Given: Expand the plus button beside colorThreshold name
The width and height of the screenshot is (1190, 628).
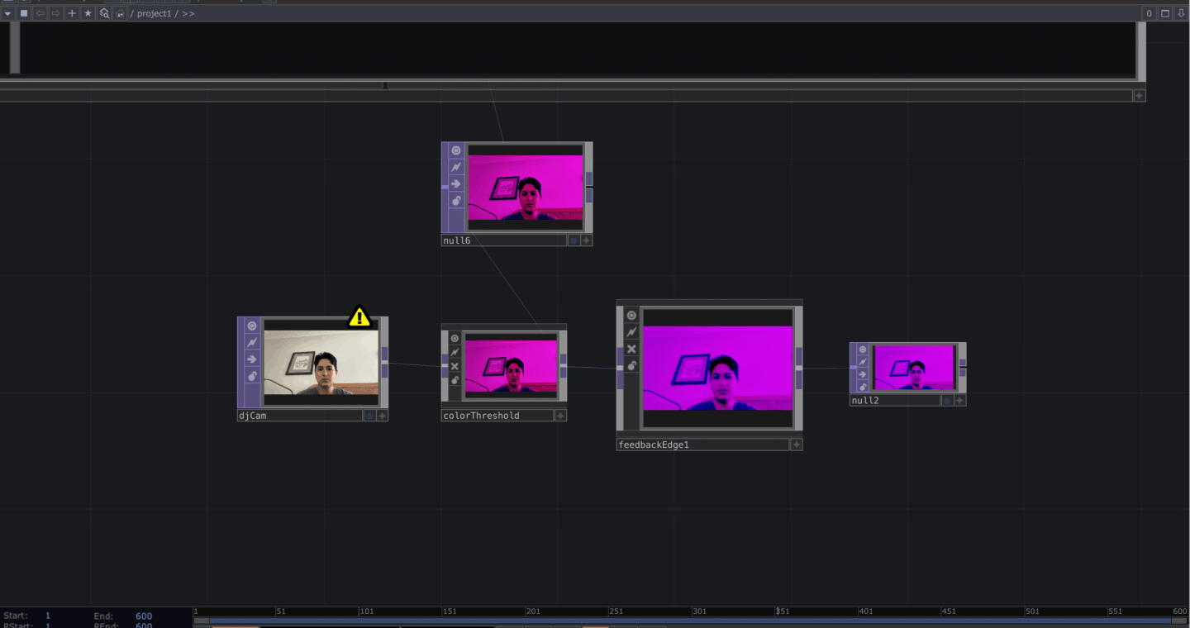Looking at the screenshot, I should tap(560, 416).
